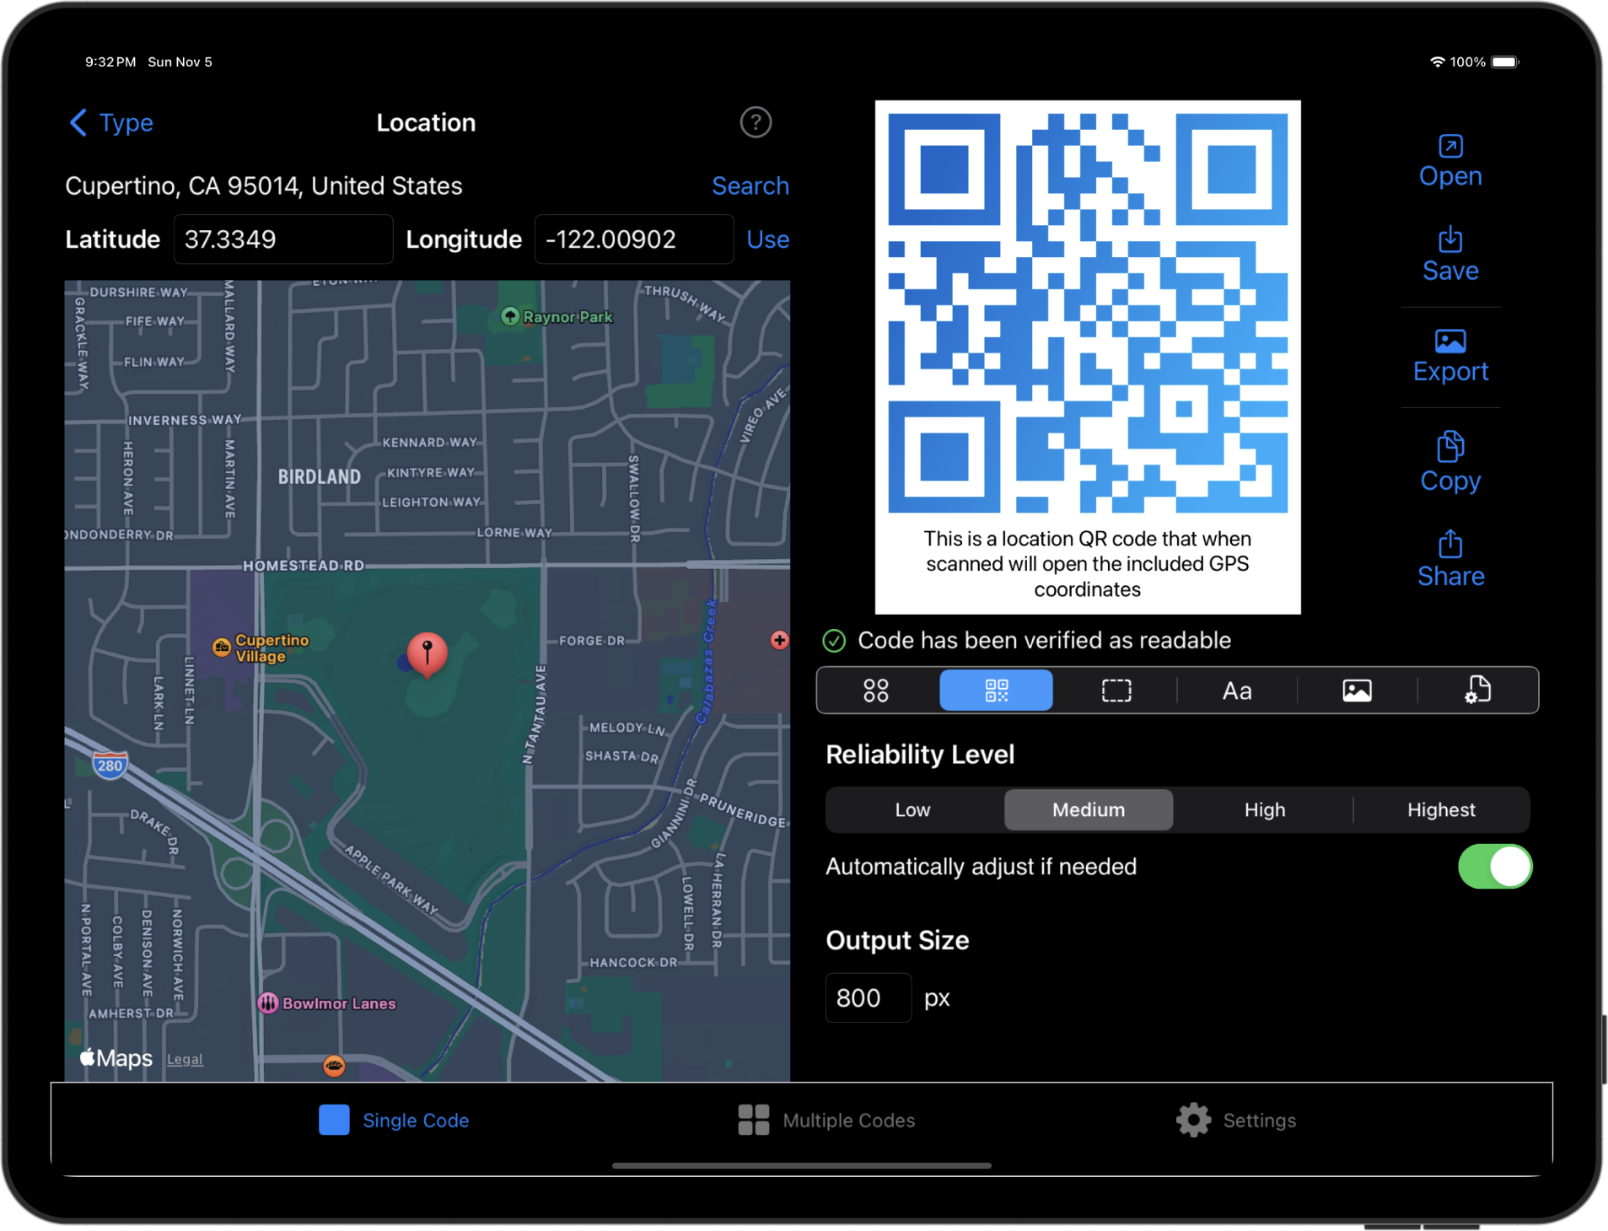Tap the Interstate 280 shield on map
This screenshot has width=1608, height=1231.
(x=110, y=766)
